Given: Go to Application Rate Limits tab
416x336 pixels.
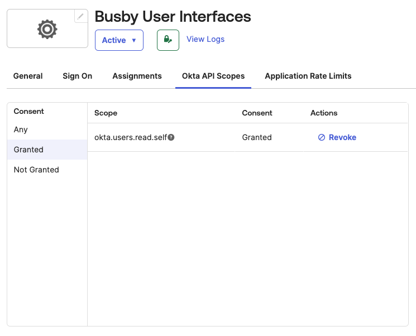Looking at the screenshot, I should tap(308, 76).
